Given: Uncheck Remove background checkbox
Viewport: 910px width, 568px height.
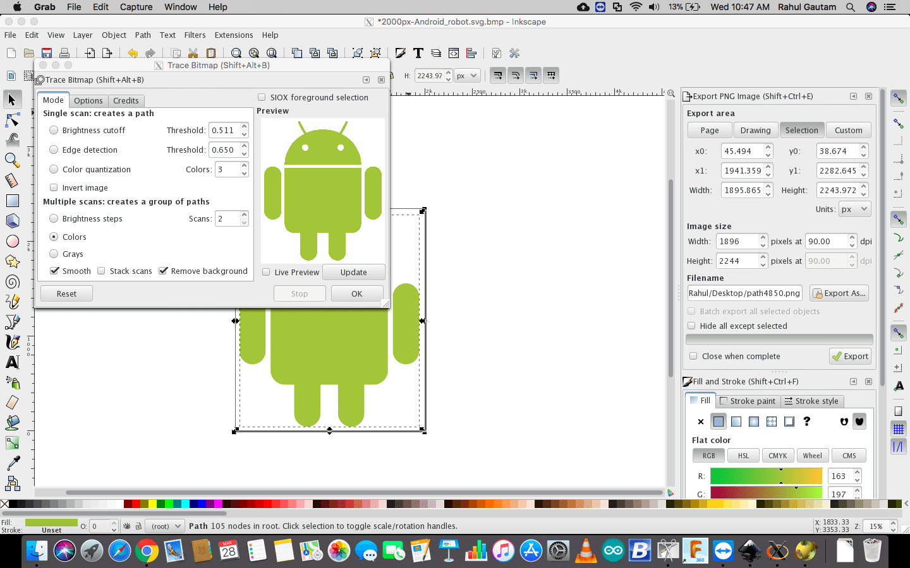Looking at the screenshot, I should [x=163, y=271].
